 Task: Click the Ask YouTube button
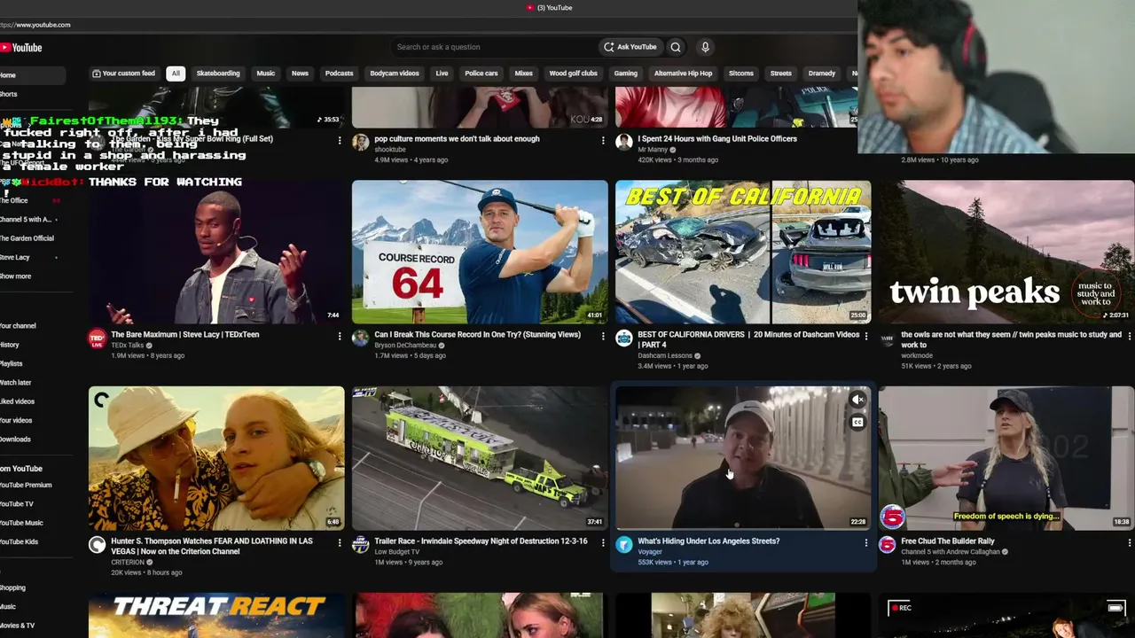tap(630, 47)
